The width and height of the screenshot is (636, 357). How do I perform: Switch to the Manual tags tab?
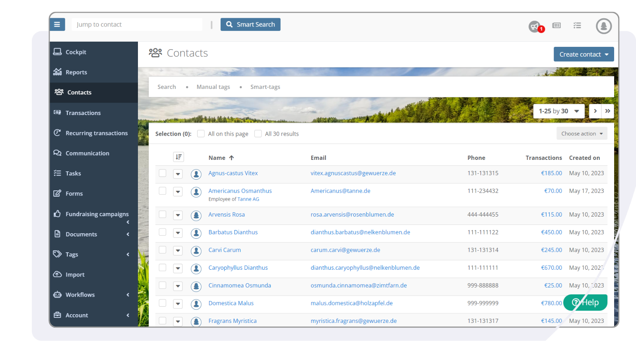(213, 86)
